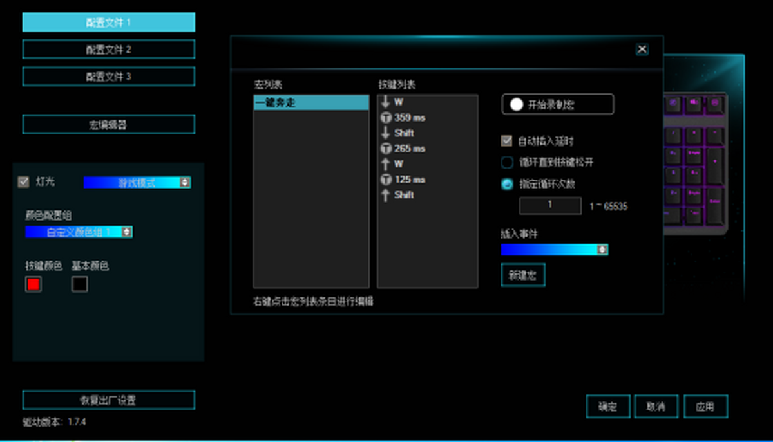Click the 取消 cancel button
The image size is (773, 442).
tap(656, 407)
